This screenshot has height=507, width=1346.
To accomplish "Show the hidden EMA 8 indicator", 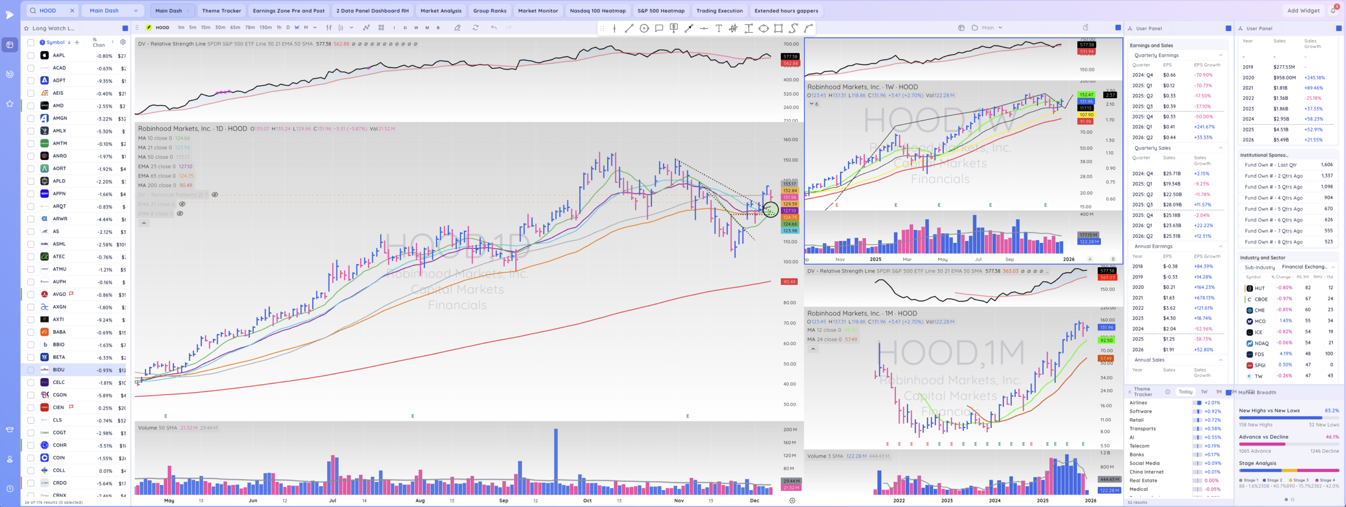I will [180, 214].
